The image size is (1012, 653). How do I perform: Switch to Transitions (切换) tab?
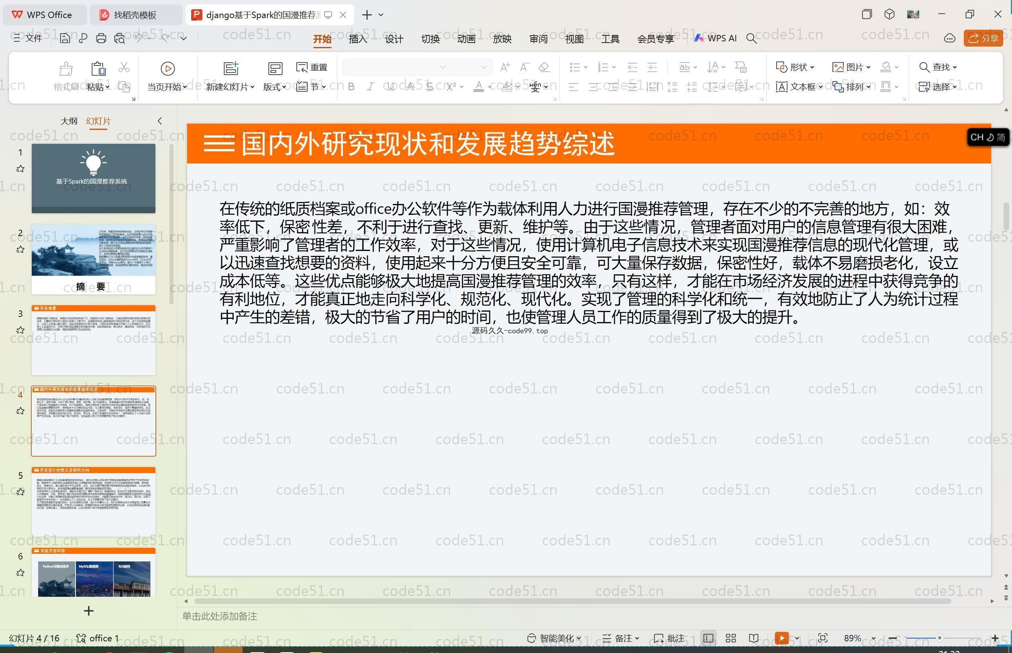[431, 39]
